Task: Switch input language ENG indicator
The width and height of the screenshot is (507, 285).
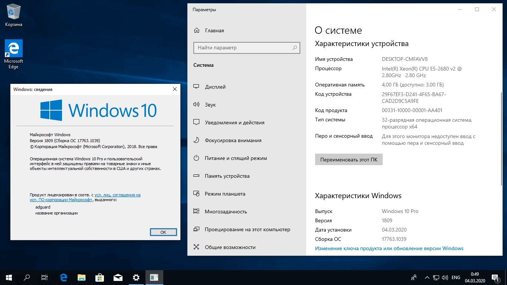Action: [456, 278]
